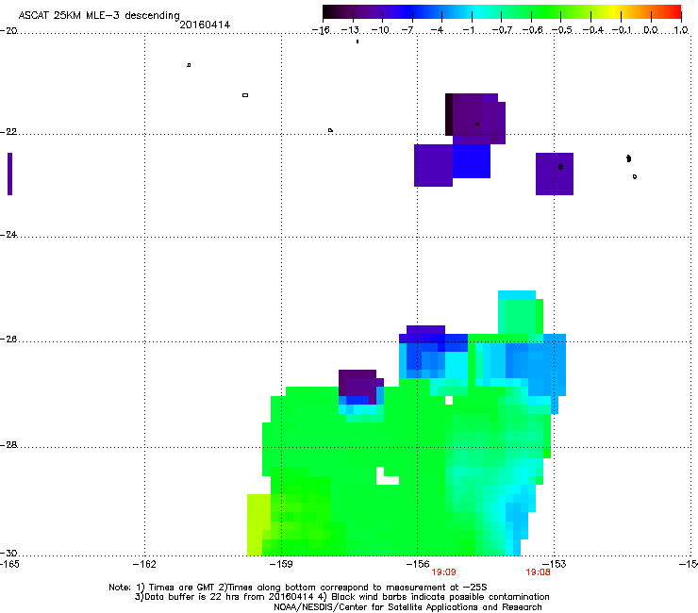Click the '-1' label on the color scale
This screenshot has height=613, width=698.
[x=468, y=30]
